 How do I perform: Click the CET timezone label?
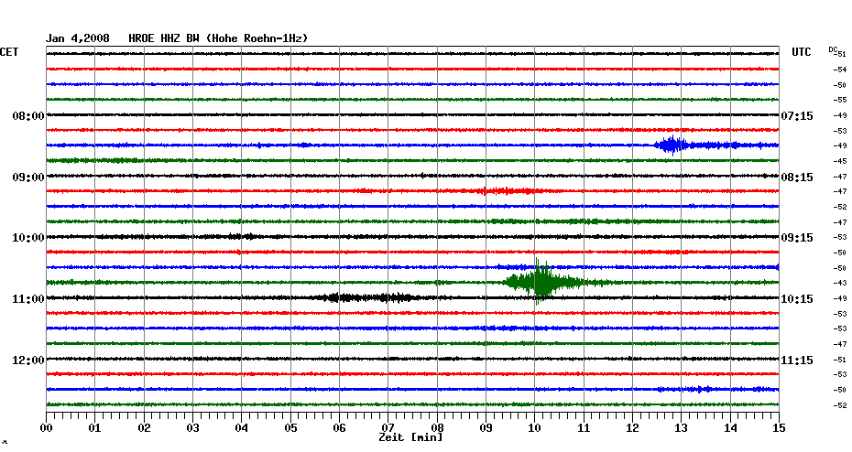[9, 52]
